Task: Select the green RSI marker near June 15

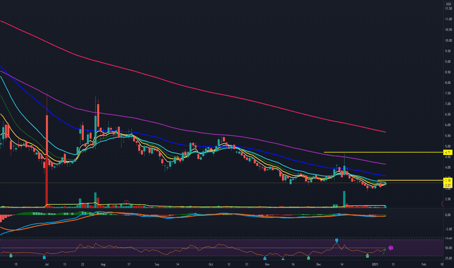Action: pos(11,255)
